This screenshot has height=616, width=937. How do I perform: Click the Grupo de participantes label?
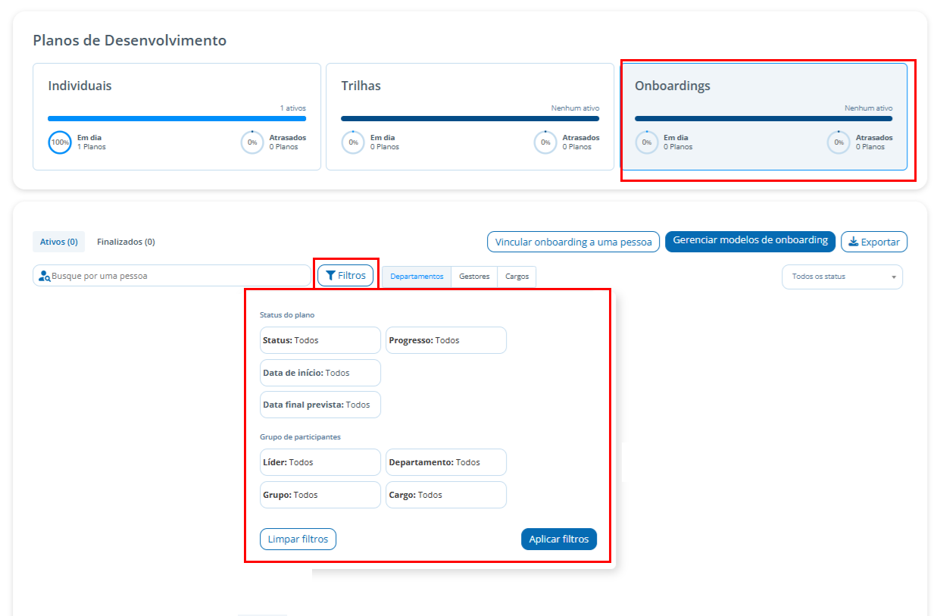[300, 437]
